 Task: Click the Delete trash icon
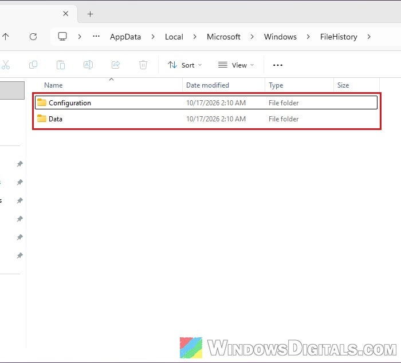pyautogui.click(x=143, y=65)
